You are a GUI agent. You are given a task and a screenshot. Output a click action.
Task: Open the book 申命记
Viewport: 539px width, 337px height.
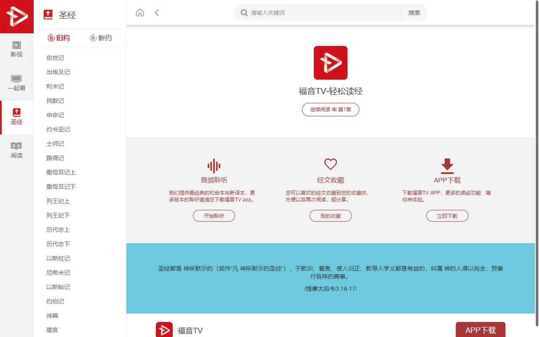coord(55,115)
